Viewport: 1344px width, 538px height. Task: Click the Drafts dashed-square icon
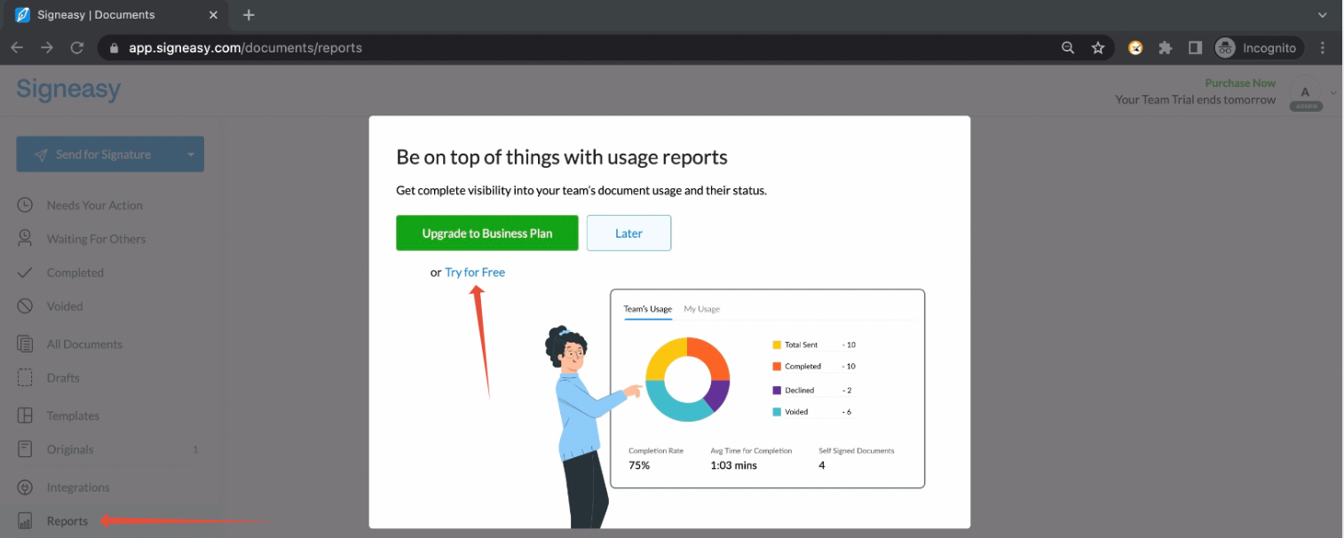pyautogui.click(x=26, y=378)
